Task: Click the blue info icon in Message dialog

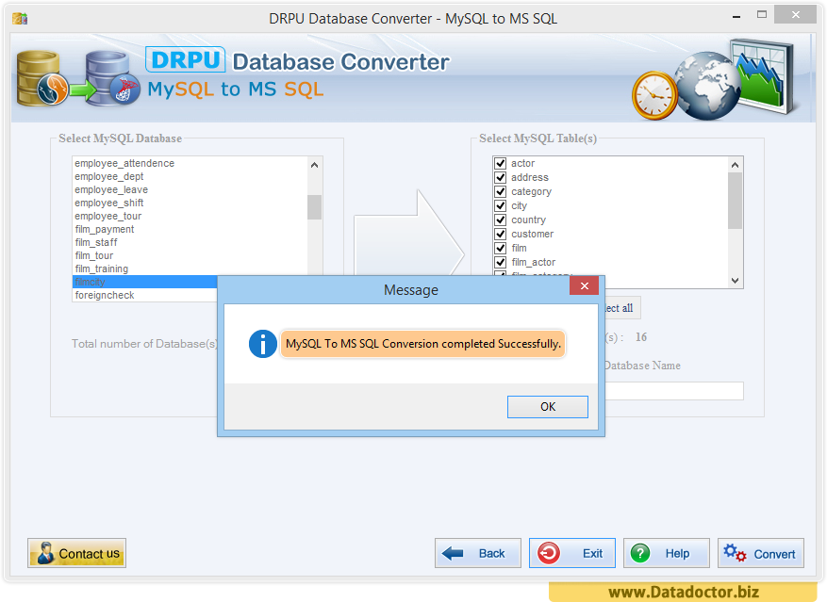Action: coord(263,344)
